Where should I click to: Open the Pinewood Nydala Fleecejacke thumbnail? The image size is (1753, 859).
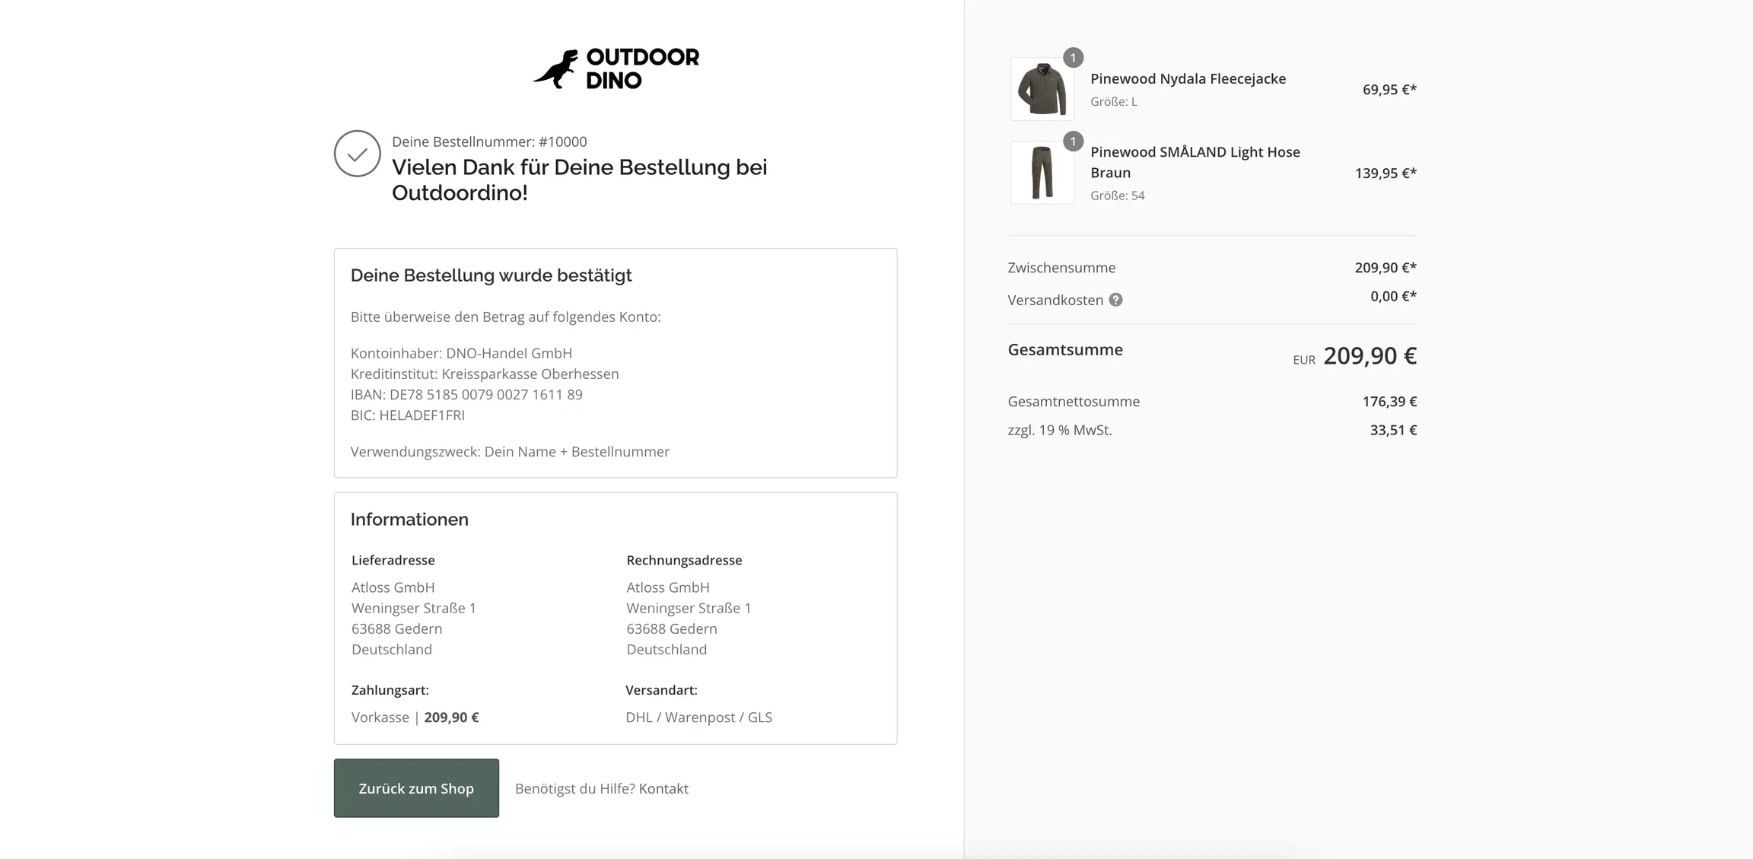(1042, 90)
